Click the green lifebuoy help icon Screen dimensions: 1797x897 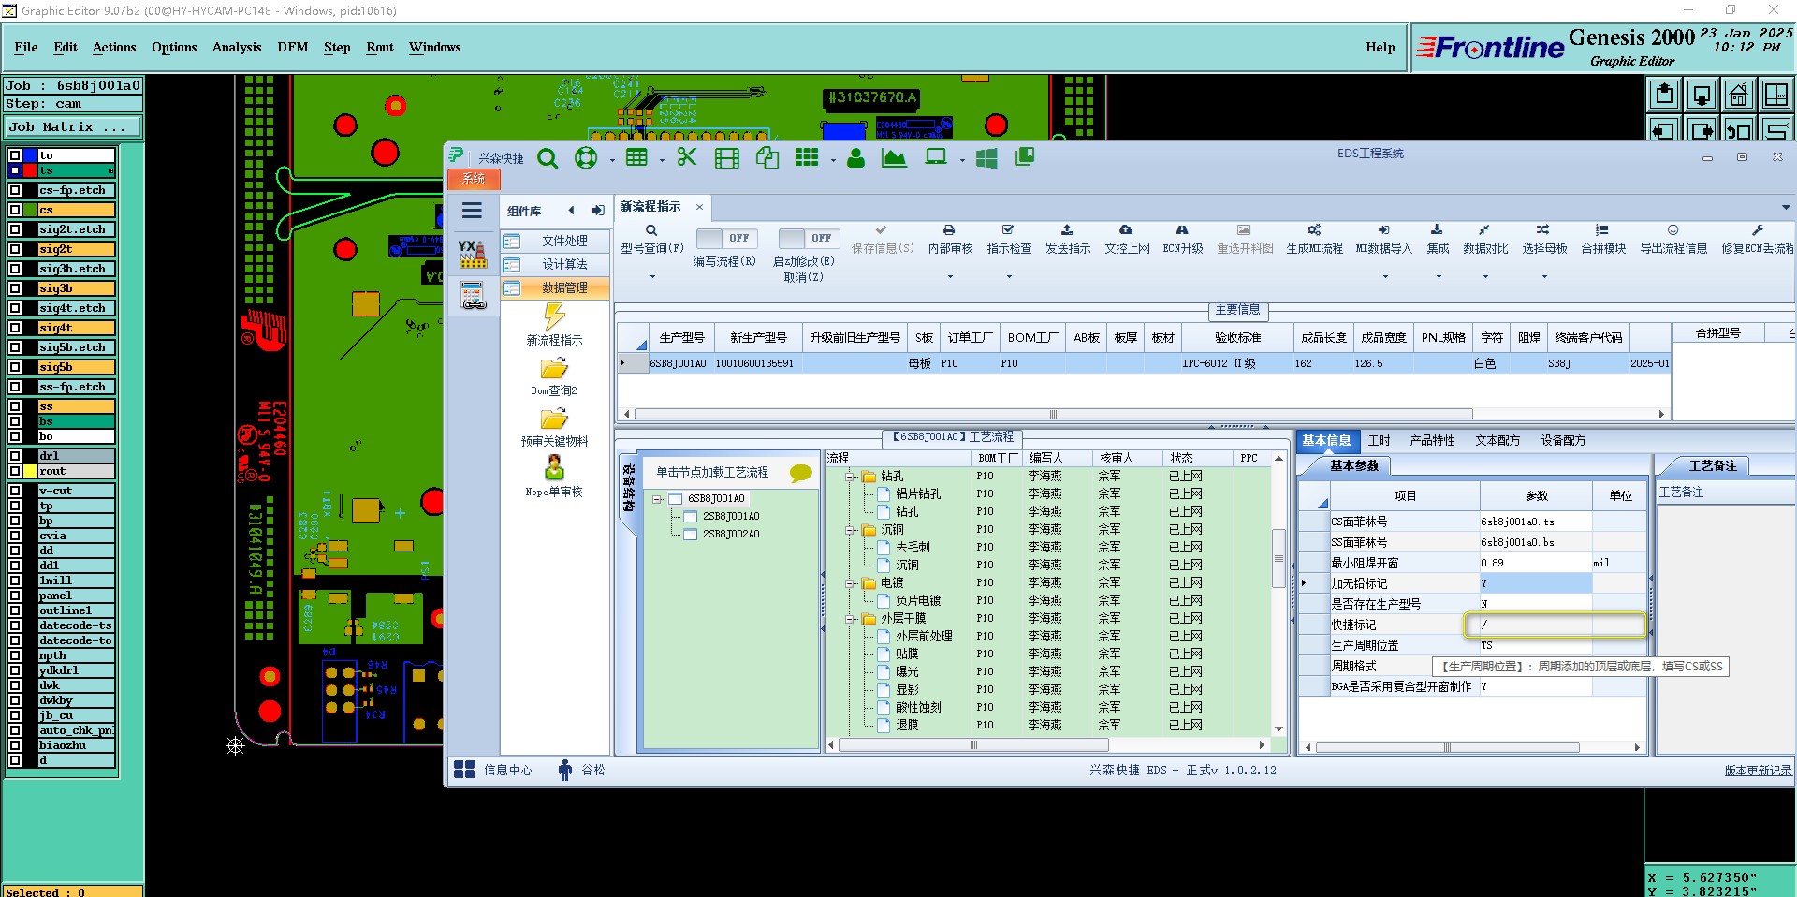(x=586, y=158)
